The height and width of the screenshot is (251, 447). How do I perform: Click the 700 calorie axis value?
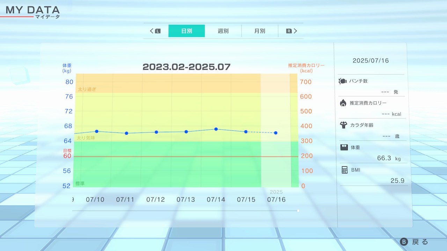[306, 82]
